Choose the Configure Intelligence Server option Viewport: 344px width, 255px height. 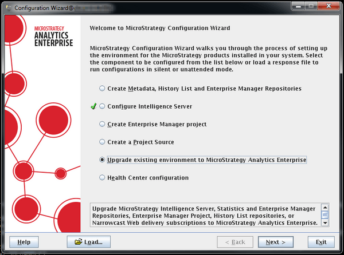(x=103, y=106)
